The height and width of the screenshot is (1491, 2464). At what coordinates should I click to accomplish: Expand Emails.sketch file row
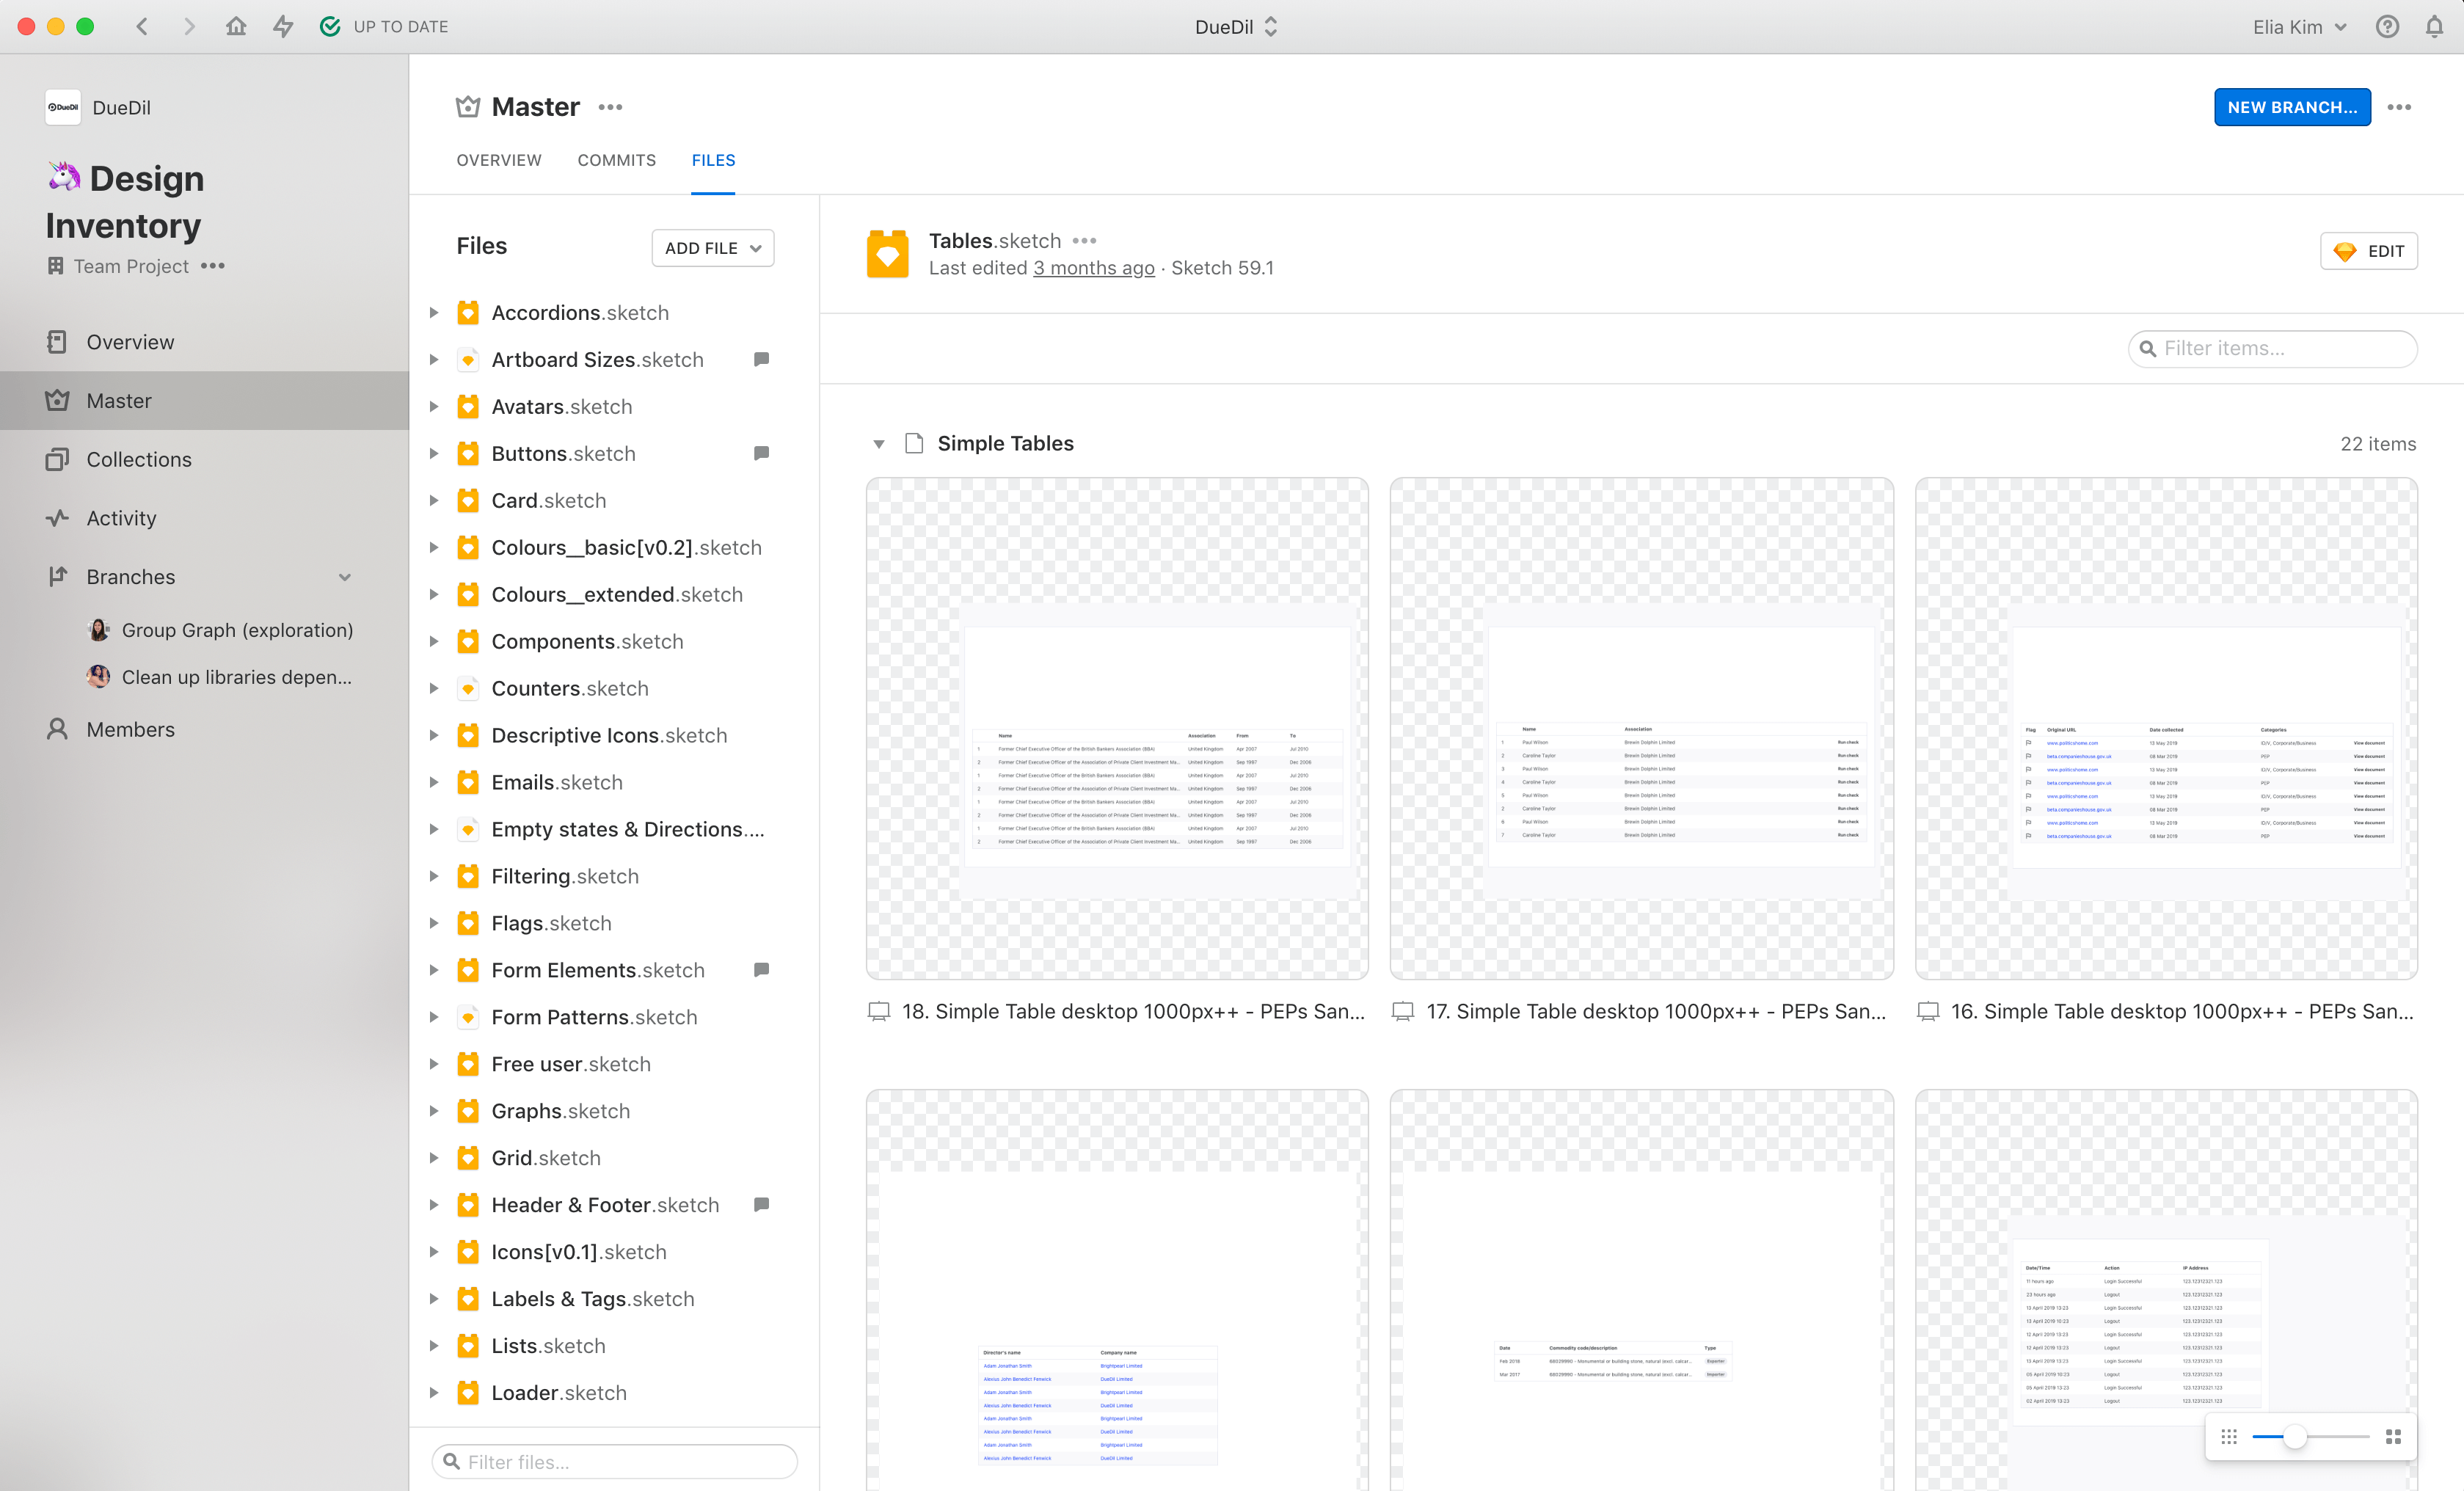(x=434, y=782)
